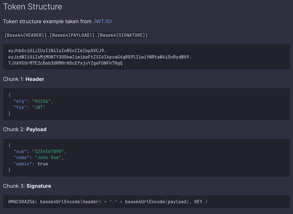Click the Chunk 3 Signature heading
This screenshot has width=293, height=214.
27,186
